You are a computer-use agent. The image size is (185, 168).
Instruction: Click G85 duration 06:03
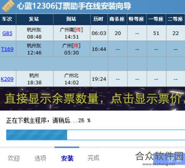[x=99, y=33]
